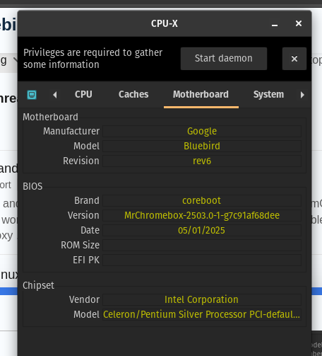Viewport: 322px width, 356px height.
Task: Click the Manufacturer field showing Google
Action: point(202,132)
